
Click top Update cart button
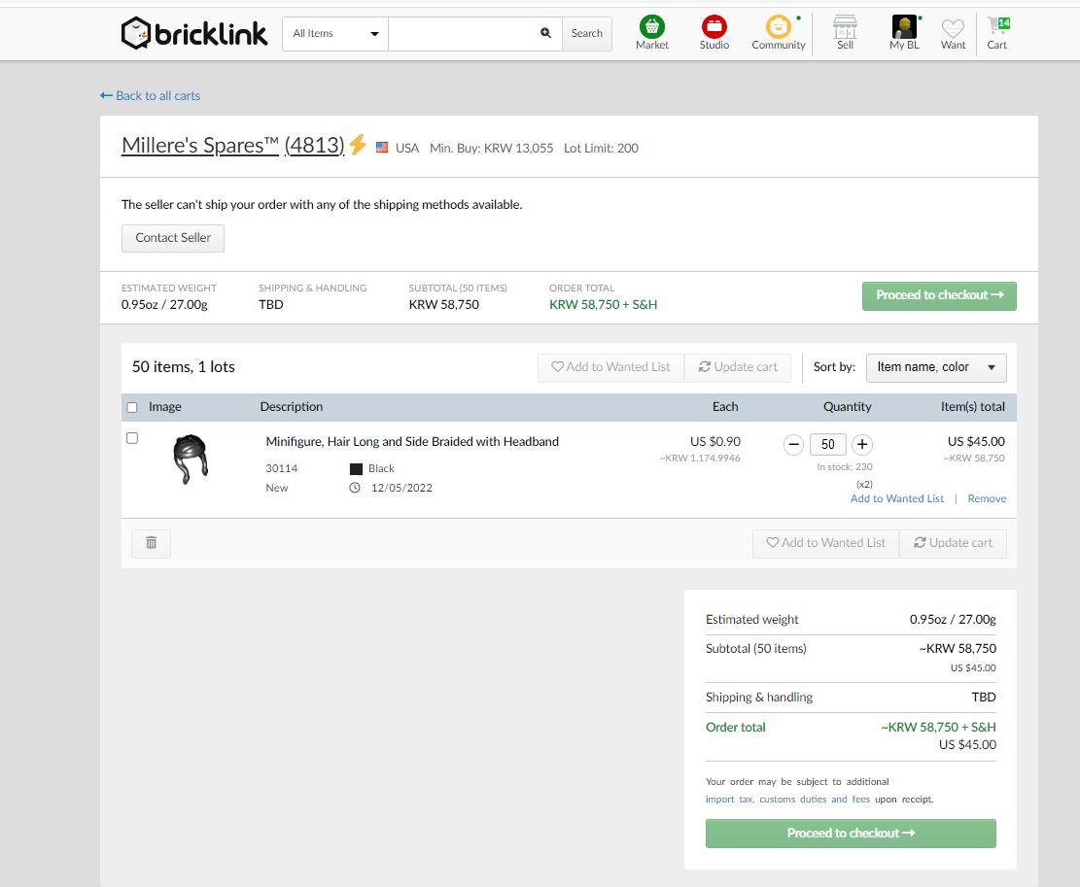pyautogui.click(x=738, y=367)
